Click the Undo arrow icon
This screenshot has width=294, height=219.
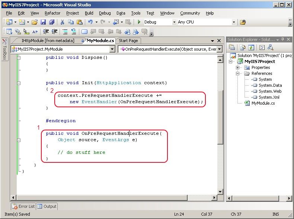click(x=90, y=22)
